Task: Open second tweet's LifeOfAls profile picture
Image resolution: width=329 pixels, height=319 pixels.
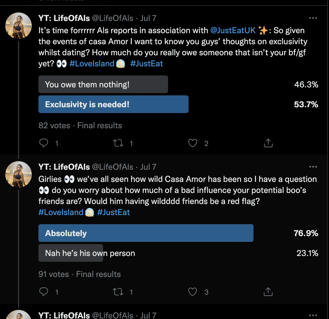Action: pos(19,174)
